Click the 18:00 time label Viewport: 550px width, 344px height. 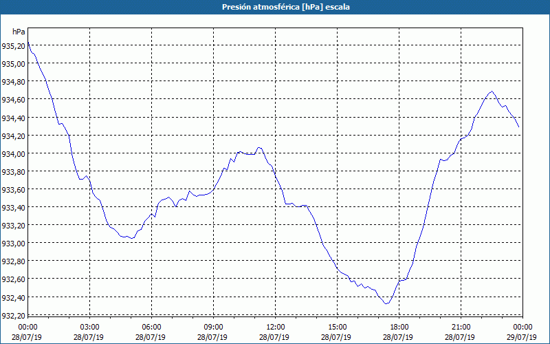coord(399,327)
